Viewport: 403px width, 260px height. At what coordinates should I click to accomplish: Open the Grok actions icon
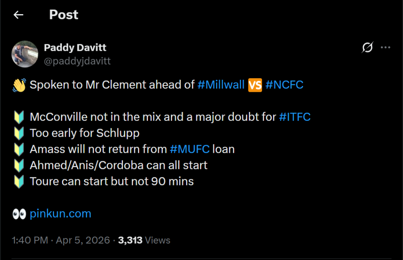pos(367,48)
